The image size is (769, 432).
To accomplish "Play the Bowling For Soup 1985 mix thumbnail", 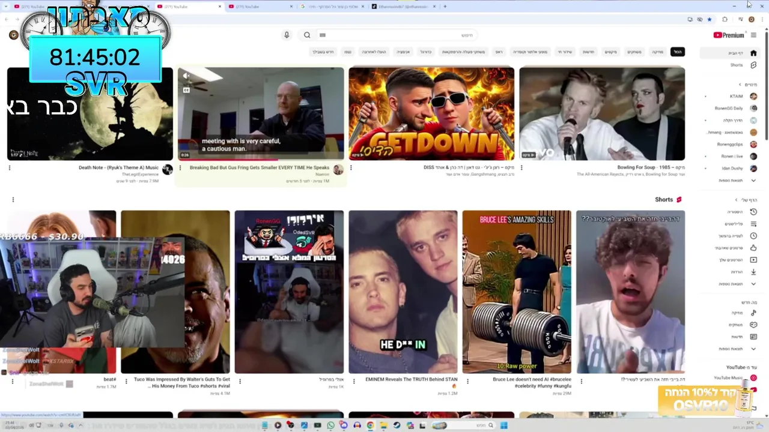I will [x=602, y=114].
